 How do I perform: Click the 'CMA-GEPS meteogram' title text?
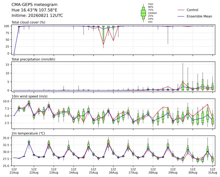coord(34,5)
